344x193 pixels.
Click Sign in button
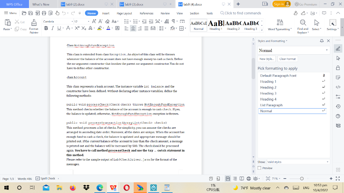(x=282, y=4)
